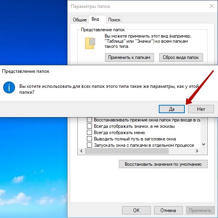Decline with the Нет button
The image size is (218, 218).
coord(201,109)
